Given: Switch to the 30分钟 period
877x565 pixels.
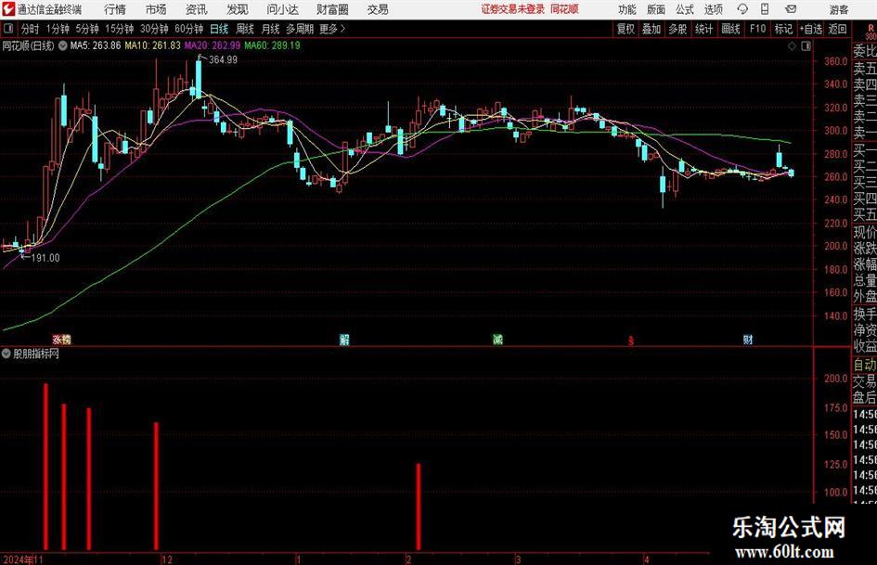Looking at the screenshot, I should 154,29.
